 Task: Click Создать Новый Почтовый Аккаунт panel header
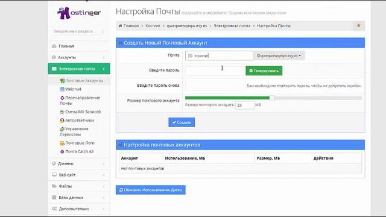[x=240, y=43]
